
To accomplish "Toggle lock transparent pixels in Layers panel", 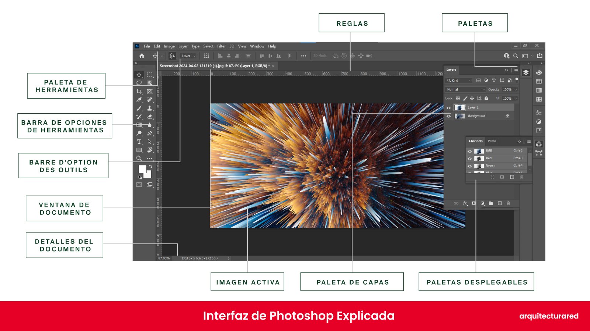I will pos(458,98).
